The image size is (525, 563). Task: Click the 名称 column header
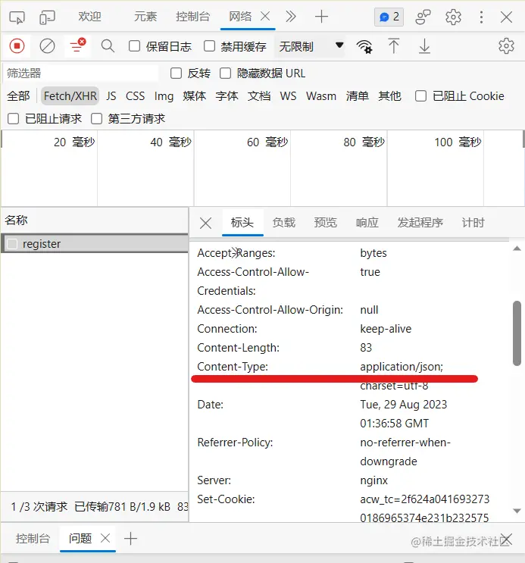95,220
